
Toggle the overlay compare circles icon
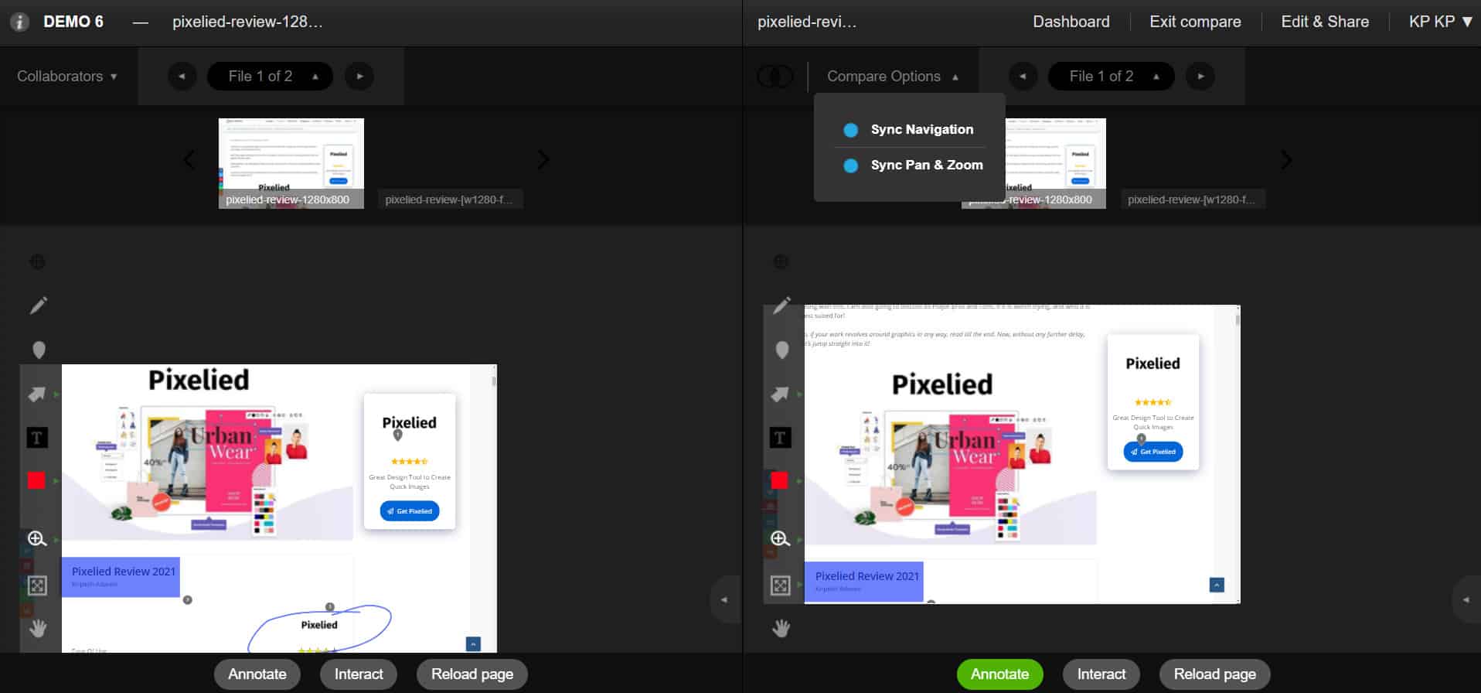point(775,77)
